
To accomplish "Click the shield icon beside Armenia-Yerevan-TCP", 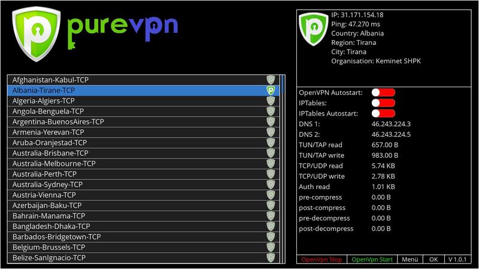I will (271, 132).
